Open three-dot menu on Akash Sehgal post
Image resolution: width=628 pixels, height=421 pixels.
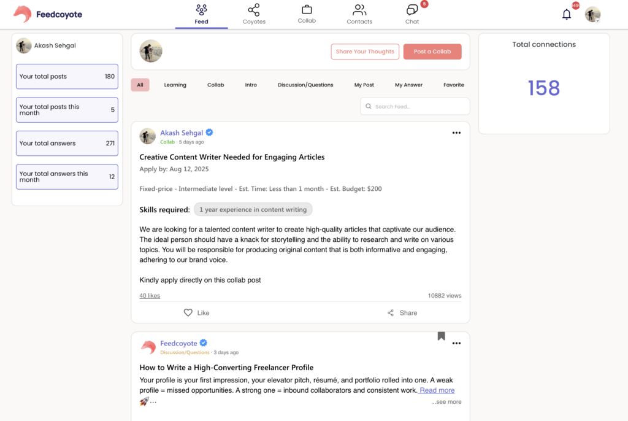[x=456, y=133]
